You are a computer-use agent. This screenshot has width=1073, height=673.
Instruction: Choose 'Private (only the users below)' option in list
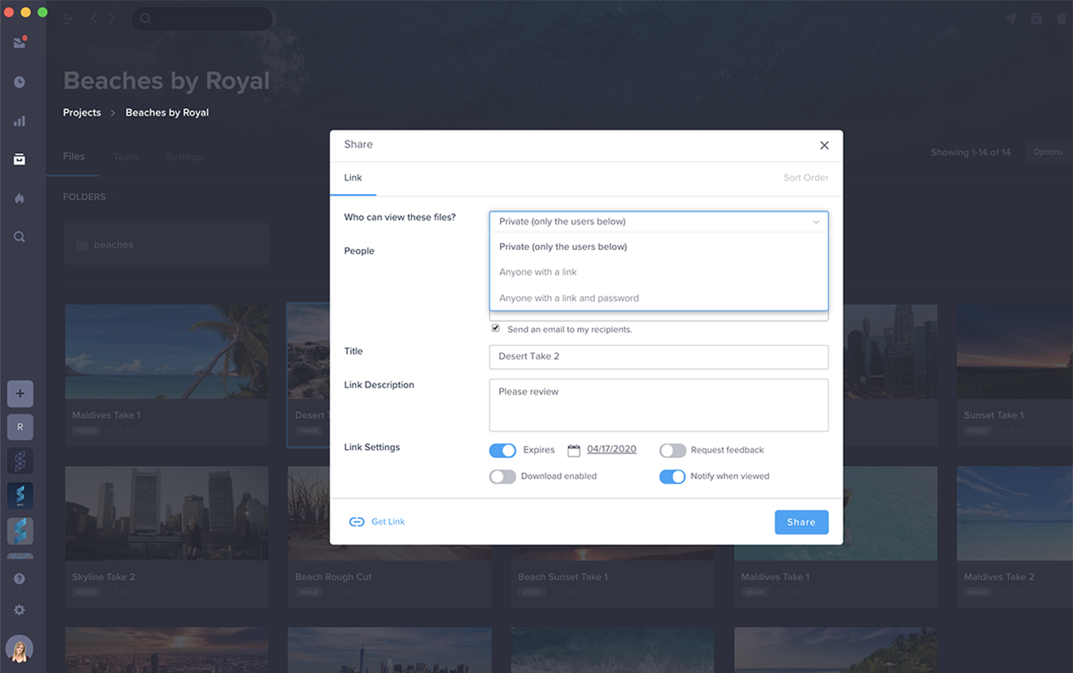[x=659, y=247]
